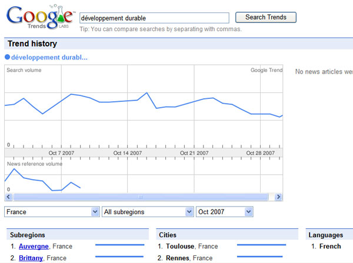Screen dimensions: 353x263
Task: Click the Oct 21 2007 timeline label
Action: point(194,153)
